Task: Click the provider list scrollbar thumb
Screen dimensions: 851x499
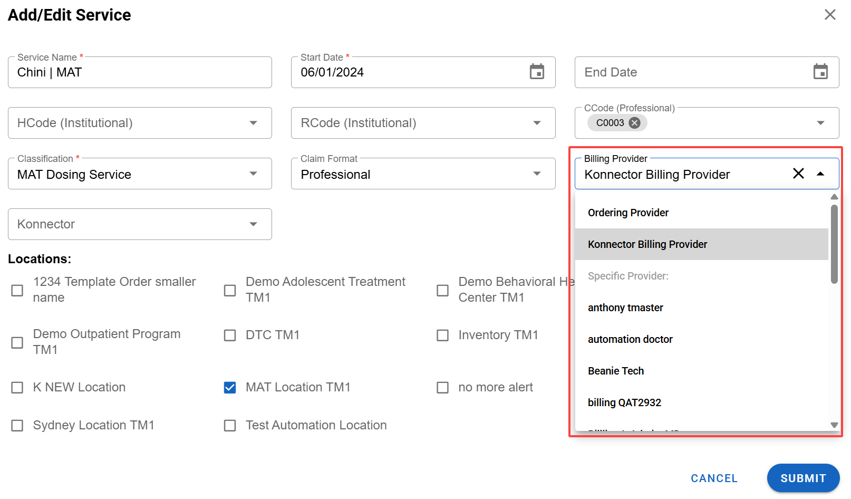Action: coord(834,244)
